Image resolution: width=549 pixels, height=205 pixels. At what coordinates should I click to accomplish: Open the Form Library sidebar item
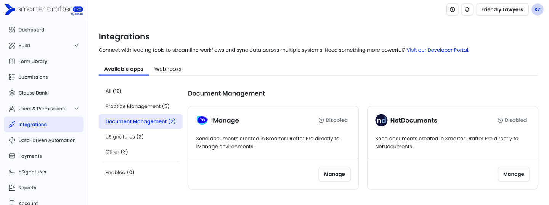tap(33, 61)
